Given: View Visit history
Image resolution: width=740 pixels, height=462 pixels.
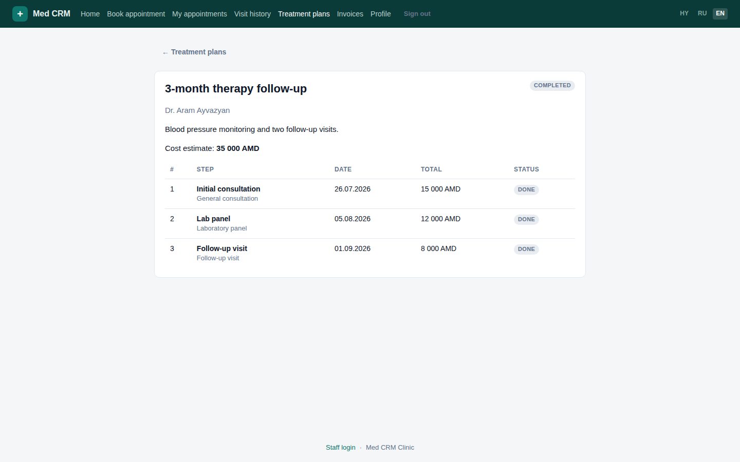Looking at the screenshot, I should click(x=252, y=14).
